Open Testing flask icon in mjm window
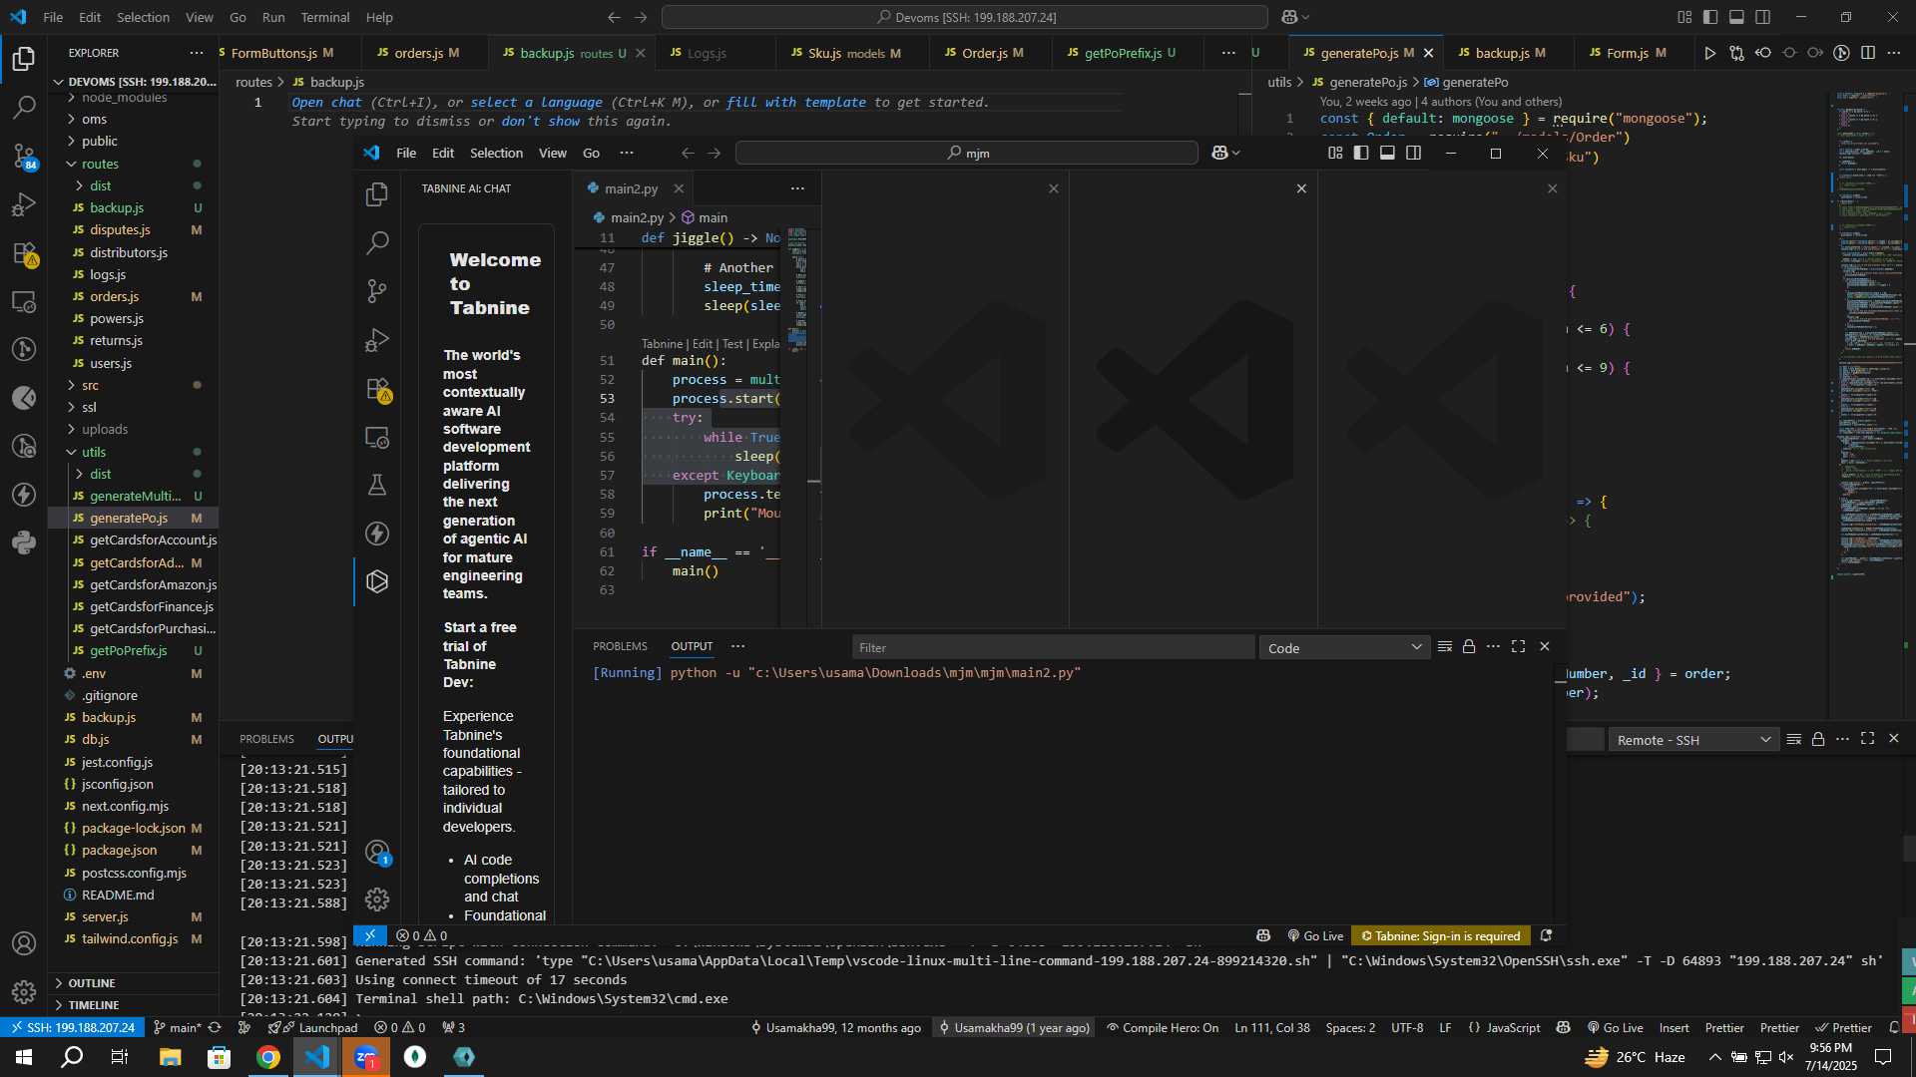1916x1077 pixels. pos(377,485)
